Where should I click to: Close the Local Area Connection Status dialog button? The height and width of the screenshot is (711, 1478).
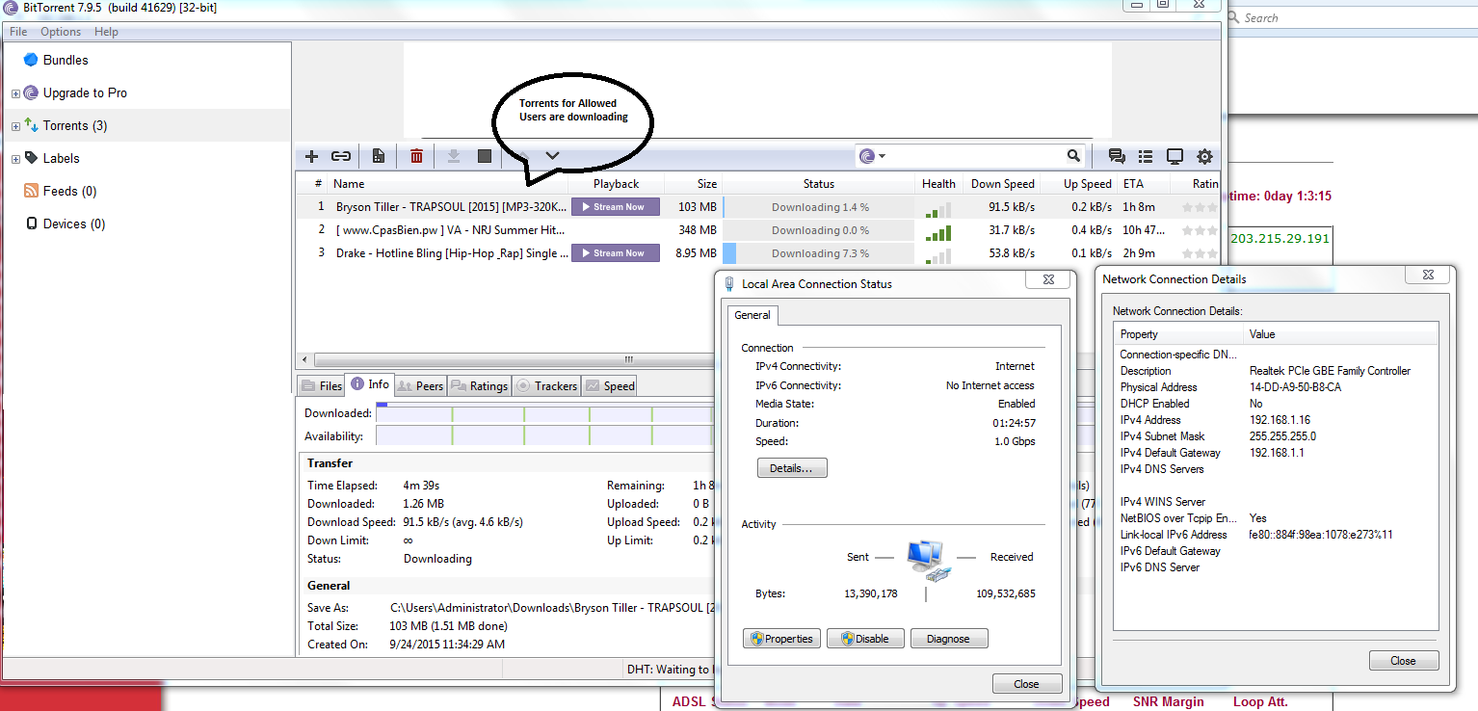click(1027, 684)
